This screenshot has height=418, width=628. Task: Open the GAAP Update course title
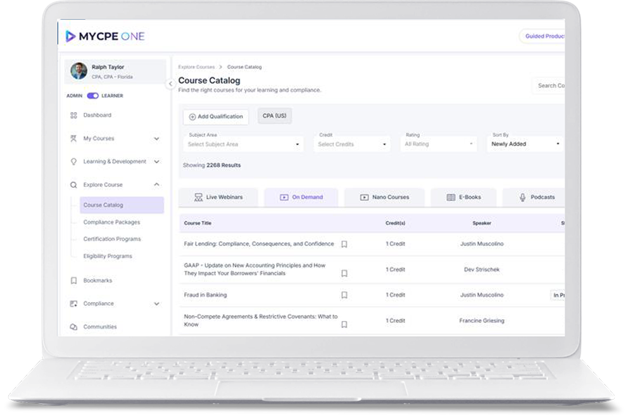[x=254, y=269]
